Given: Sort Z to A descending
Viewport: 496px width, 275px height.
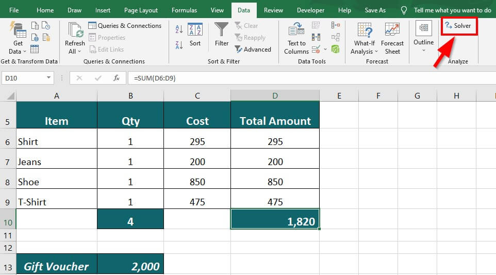Looking at the screenshot, I should coord(179,44).
